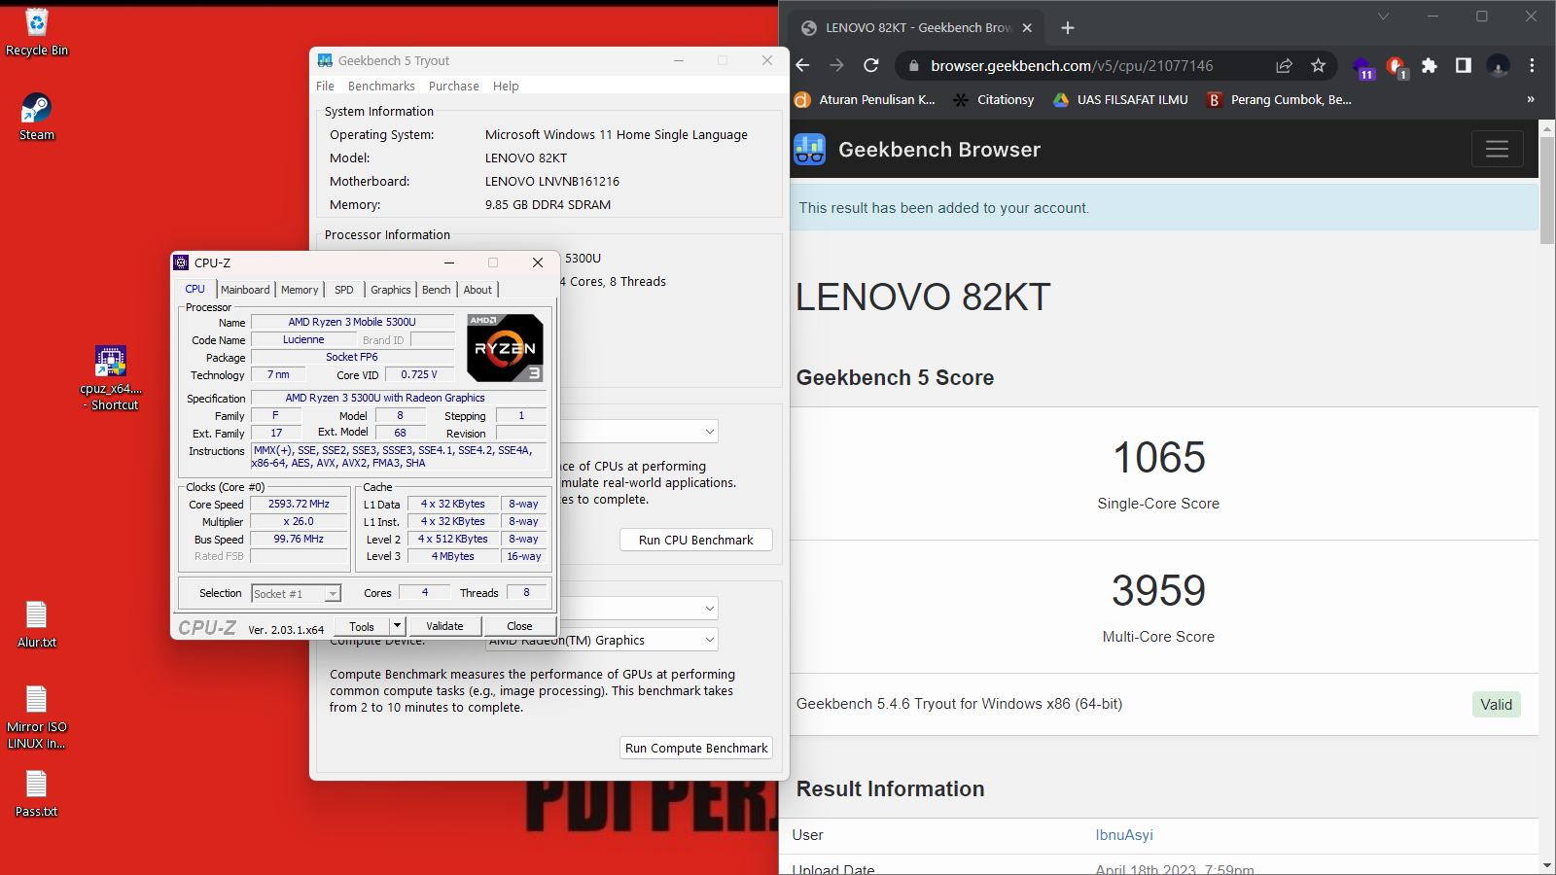The height and width of the screenshot is (875, 1556).
Task: Click the Chrome tab search chevron
Action: click(1383, 17)
